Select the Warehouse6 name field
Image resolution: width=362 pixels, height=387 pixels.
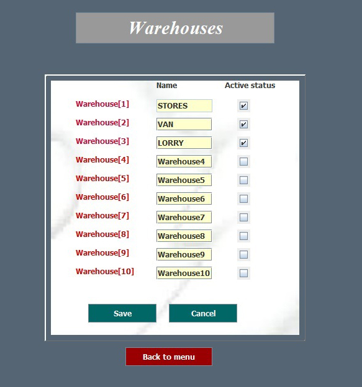(184, 198)
